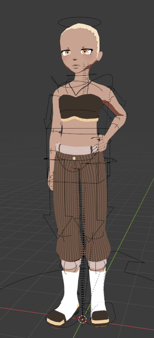Select the silver belt buckle
The image size is (154, 338).
94,149
